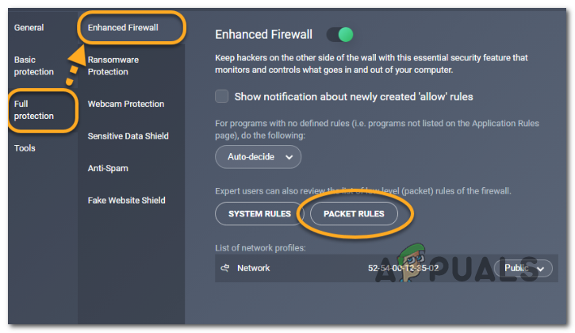Open the Anti-Spam section
This screenshot has width=575, height=333.
tap(108, 168)
